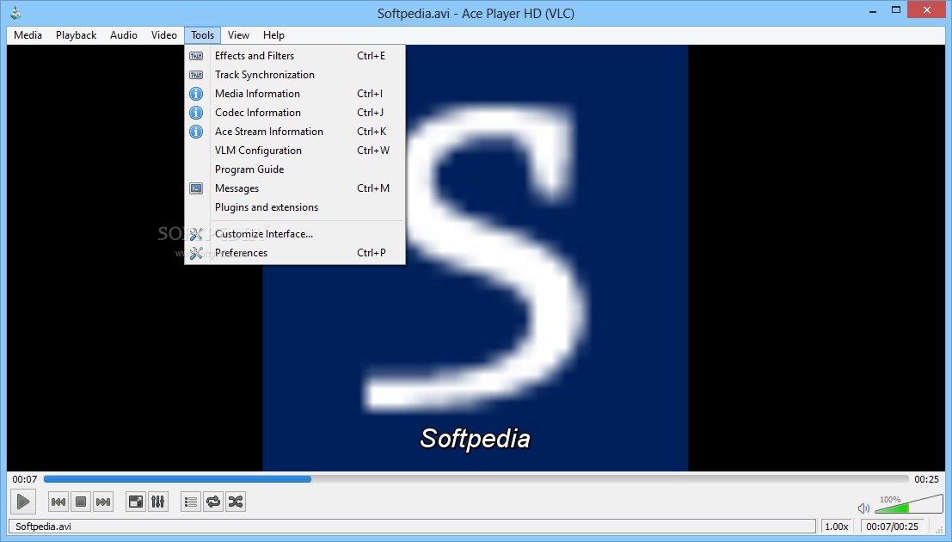Screen dimensions: 952x542
Task: Close the open Tools menu
Action: click(x=202, y=35)
